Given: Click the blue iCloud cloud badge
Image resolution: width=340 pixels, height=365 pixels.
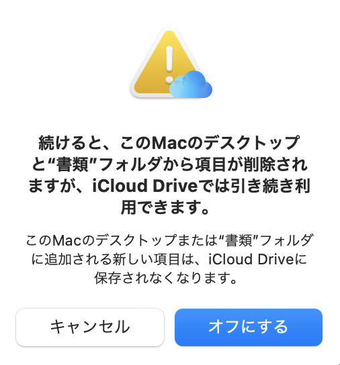Looking at the screenshot, I should click(191, 85).
